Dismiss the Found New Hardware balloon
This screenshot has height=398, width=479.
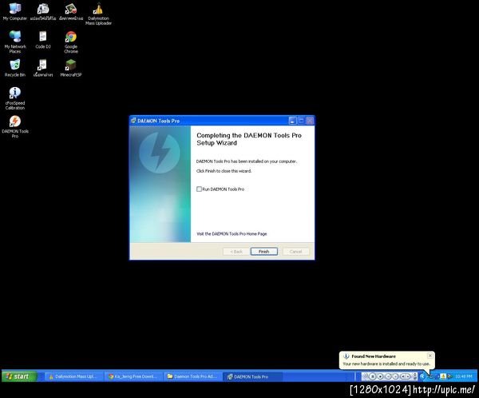[430, 356]
